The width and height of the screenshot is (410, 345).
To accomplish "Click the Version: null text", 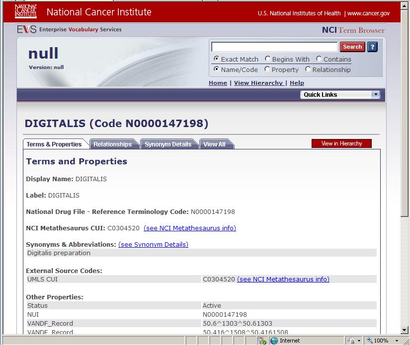I will tap(46, 67).
